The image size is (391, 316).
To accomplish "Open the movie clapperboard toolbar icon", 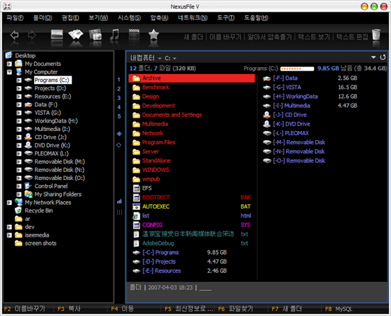I will tap(134, 35).
